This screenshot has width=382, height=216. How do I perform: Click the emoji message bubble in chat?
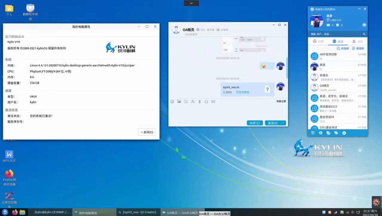[x=267, y=66]
